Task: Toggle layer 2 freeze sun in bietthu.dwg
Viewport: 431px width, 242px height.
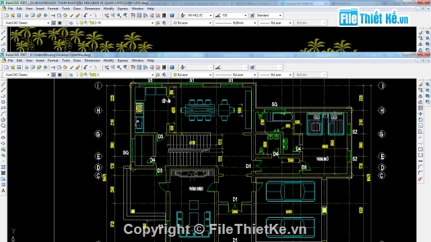Action: coord(81,75)
